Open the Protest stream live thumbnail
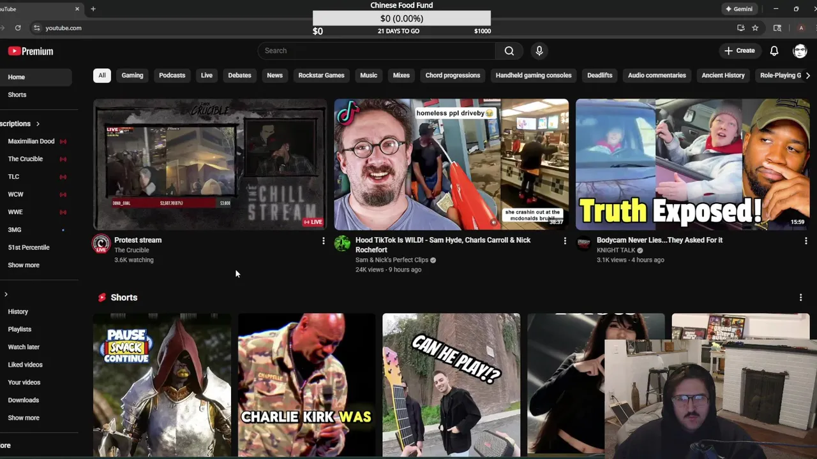The width and height of the screenshot is (817, 459). pos(210,164)
